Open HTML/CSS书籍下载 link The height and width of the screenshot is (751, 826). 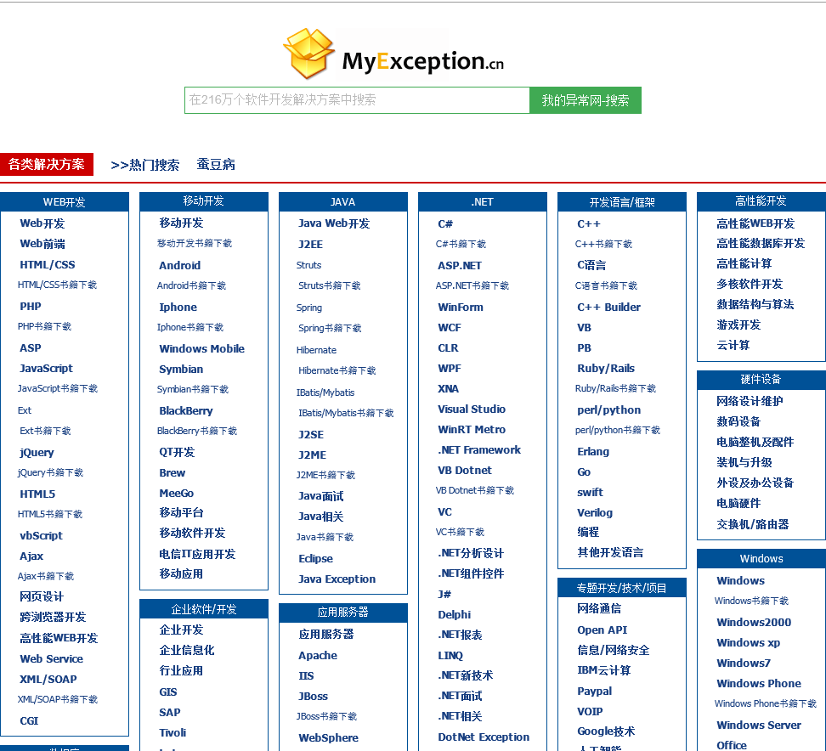(x=57, y=285)
